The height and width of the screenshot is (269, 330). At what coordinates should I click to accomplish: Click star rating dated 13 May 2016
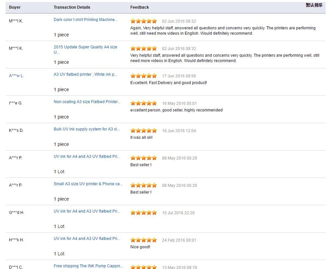pos(144,267)
